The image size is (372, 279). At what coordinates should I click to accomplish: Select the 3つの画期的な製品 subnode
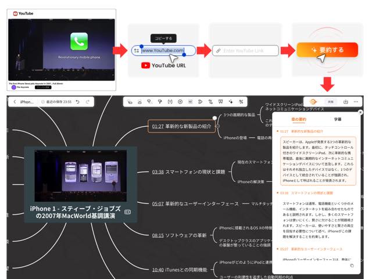point(239,115)
